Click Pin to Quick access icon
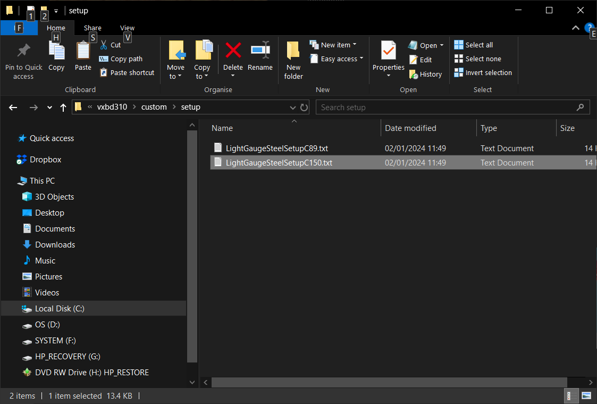The image size is (597, 404). pyautogui.click(x=23, y=51)
